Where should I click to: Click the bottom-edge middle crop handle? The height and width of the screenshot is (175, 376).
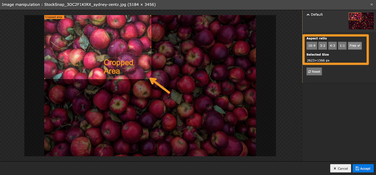(x=98, y=79)
